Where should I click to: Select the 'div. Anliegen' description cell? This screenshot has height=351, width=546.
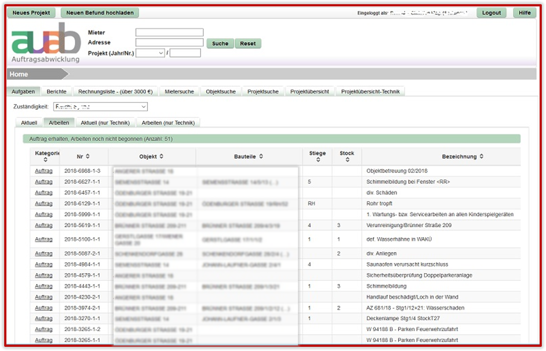point(381,254)
